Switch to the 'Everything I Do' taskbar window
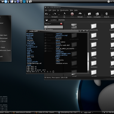 pyautogui.click(x=68, y=113)
